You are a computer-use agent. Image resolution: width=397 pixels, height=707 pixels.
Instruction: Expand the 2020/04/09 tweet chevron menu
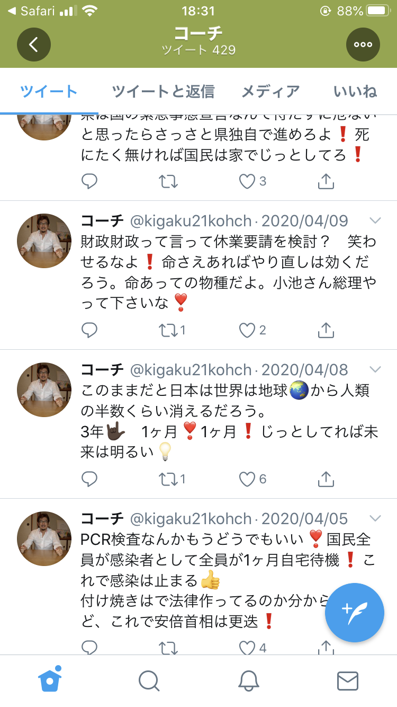(x=375, y=220)
